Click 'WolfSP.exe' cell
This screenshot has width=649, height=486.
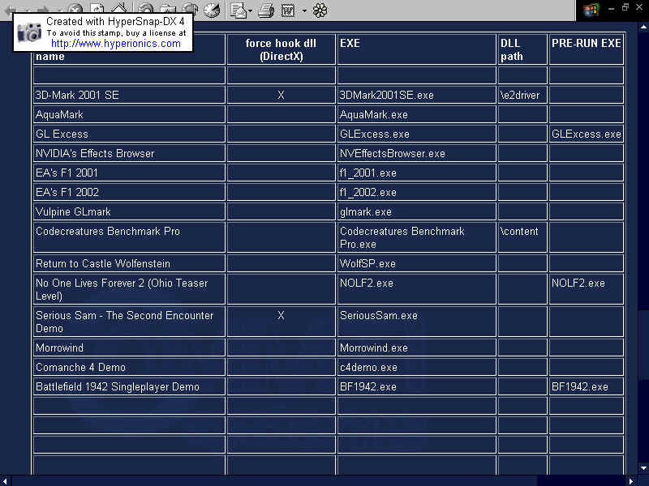pyautogui.click(x=416, y=262)
